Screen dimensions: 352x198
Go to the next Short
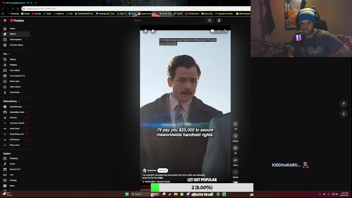tap(344, 114)
